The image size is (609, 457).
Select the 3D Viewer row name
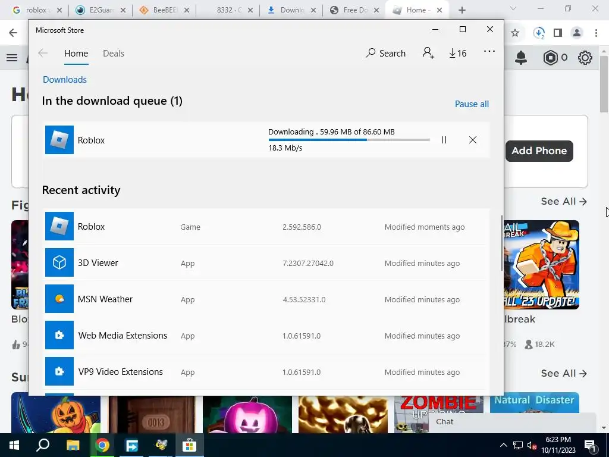98,263
